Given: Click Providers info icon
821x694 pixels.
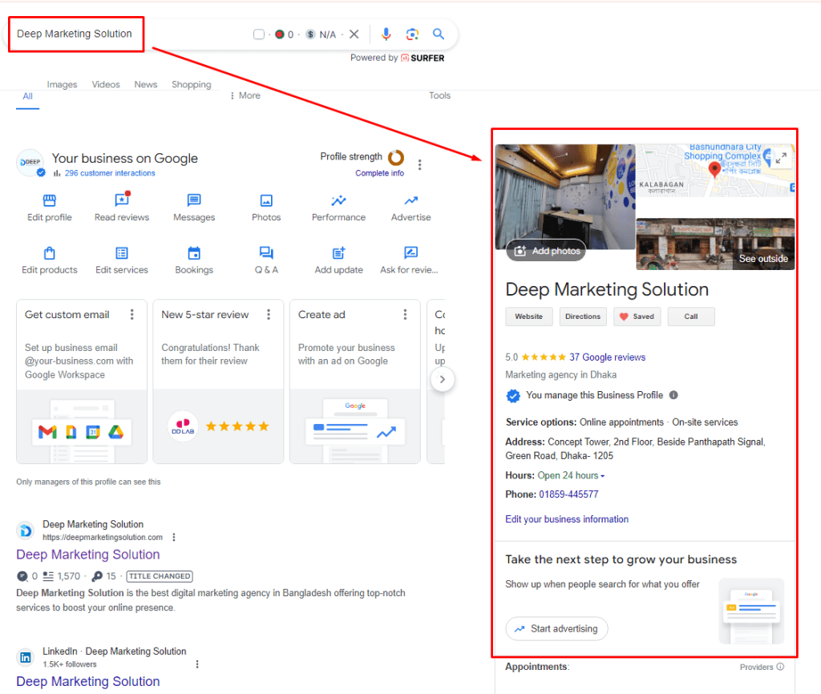Looking at the screenshot, I should (x=780, y=667).
